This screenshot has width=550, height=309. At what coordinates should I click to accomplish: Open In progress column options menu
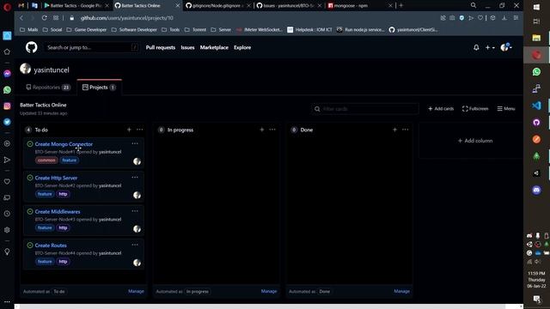(272, 130)
